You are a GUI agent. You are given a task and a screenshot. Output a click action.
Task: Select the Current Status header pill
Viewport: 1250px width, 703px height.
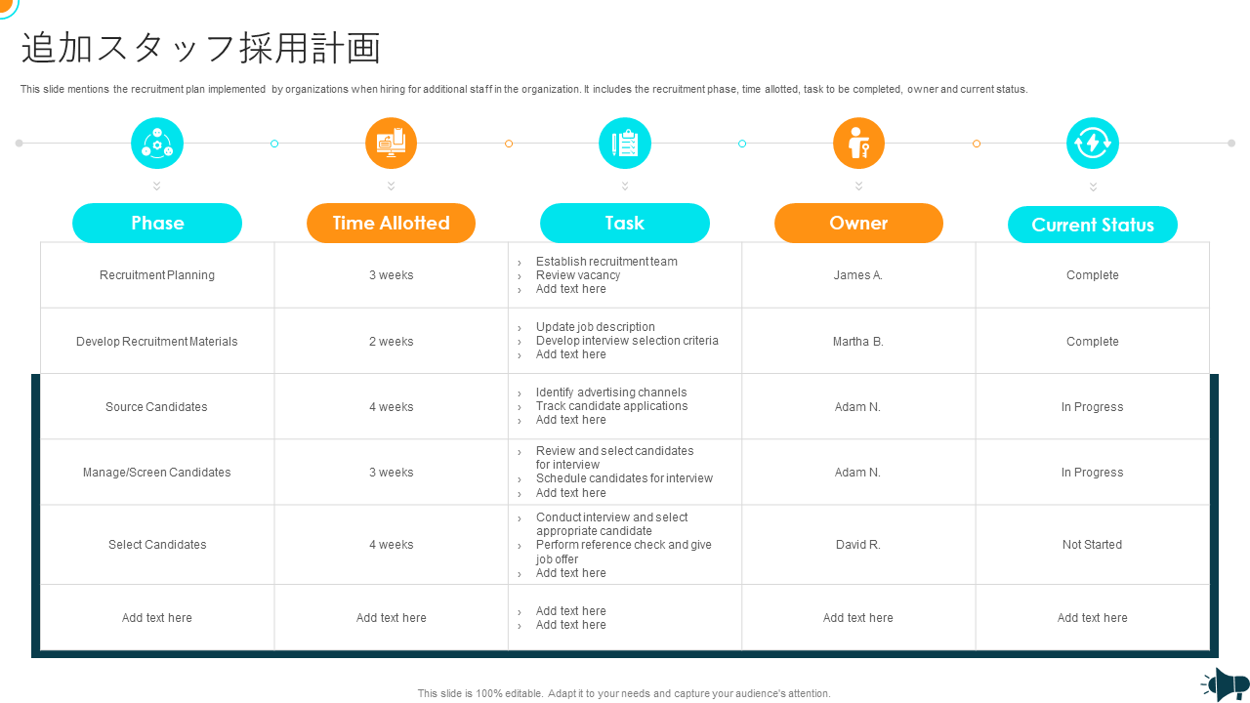(1093, 225)
